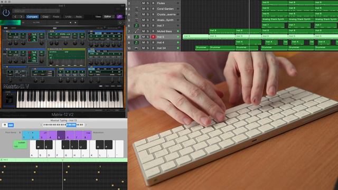
Task: Play the A white key
Action: pos(34,149)
